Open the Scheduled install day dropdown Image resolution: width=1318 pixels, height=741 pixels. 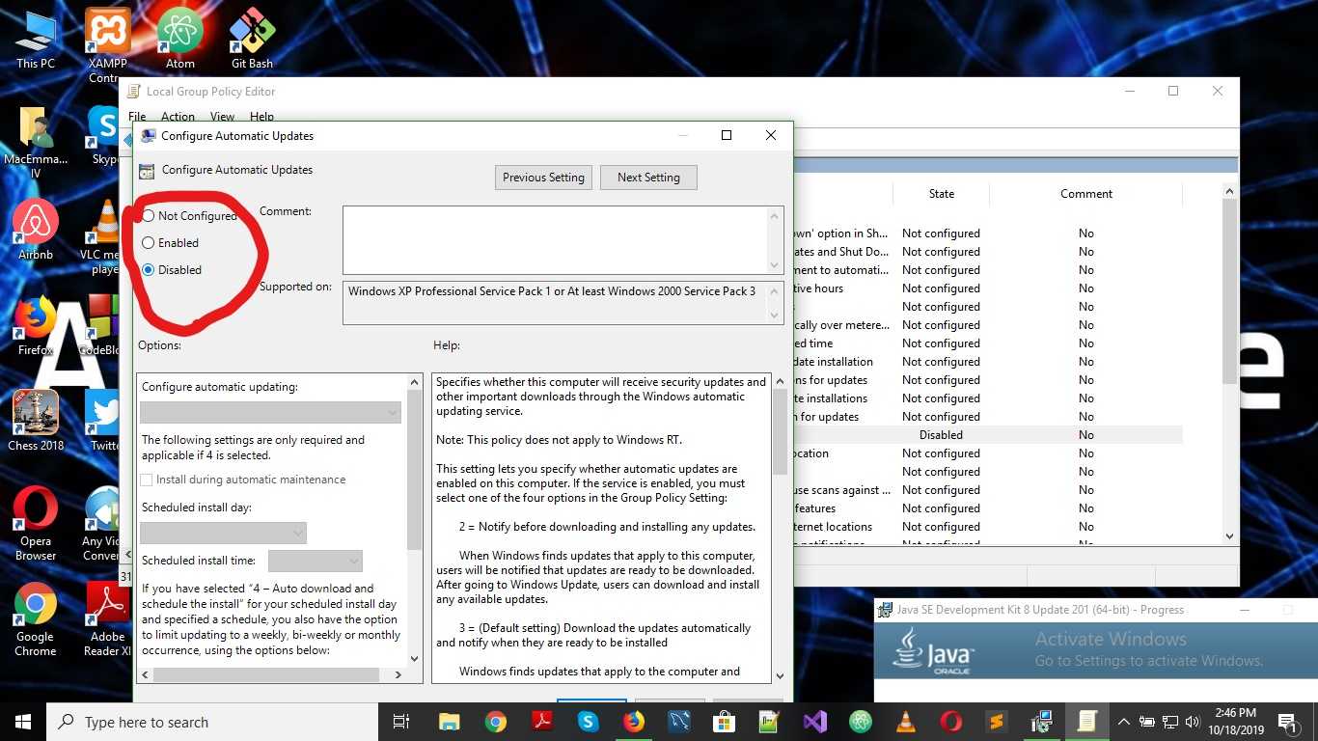223,533
